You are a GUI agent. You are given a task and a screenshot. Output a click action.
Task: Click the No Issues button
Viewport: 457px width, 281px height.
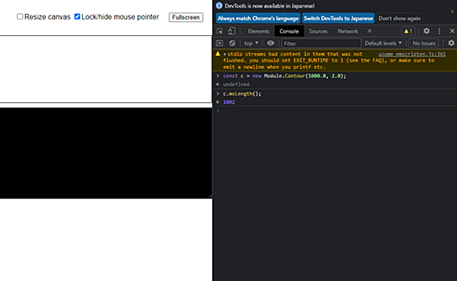click(x=423, y=43)
